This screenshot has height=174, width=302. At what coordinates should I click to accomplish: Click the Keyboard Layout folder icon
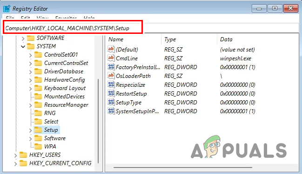coord(38,88)
